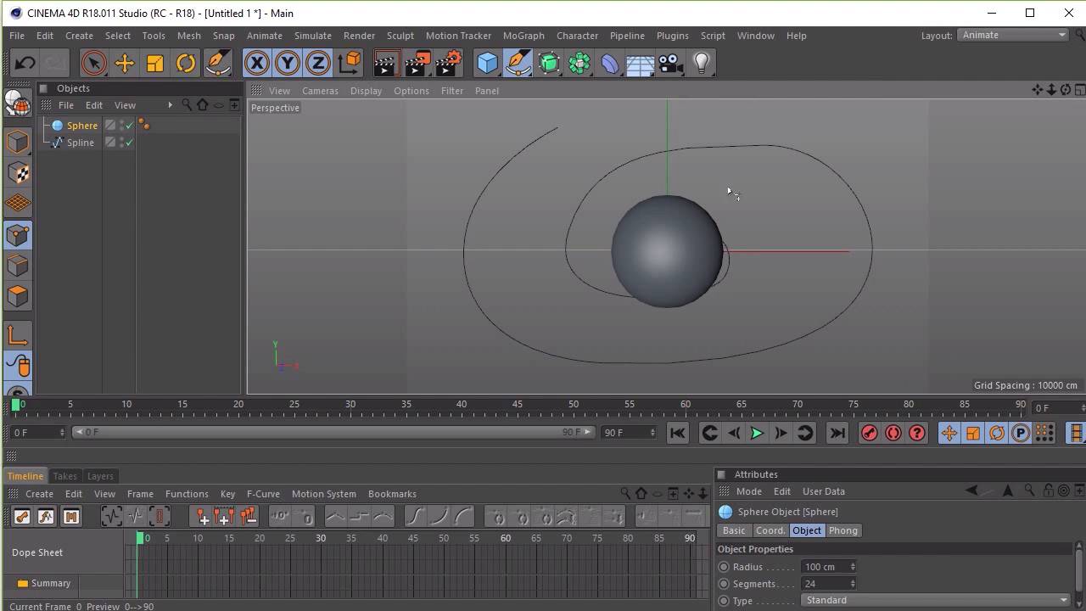Toggle X-axis lock button
The width and height of the screenshot is (1086, 611).
256,64
